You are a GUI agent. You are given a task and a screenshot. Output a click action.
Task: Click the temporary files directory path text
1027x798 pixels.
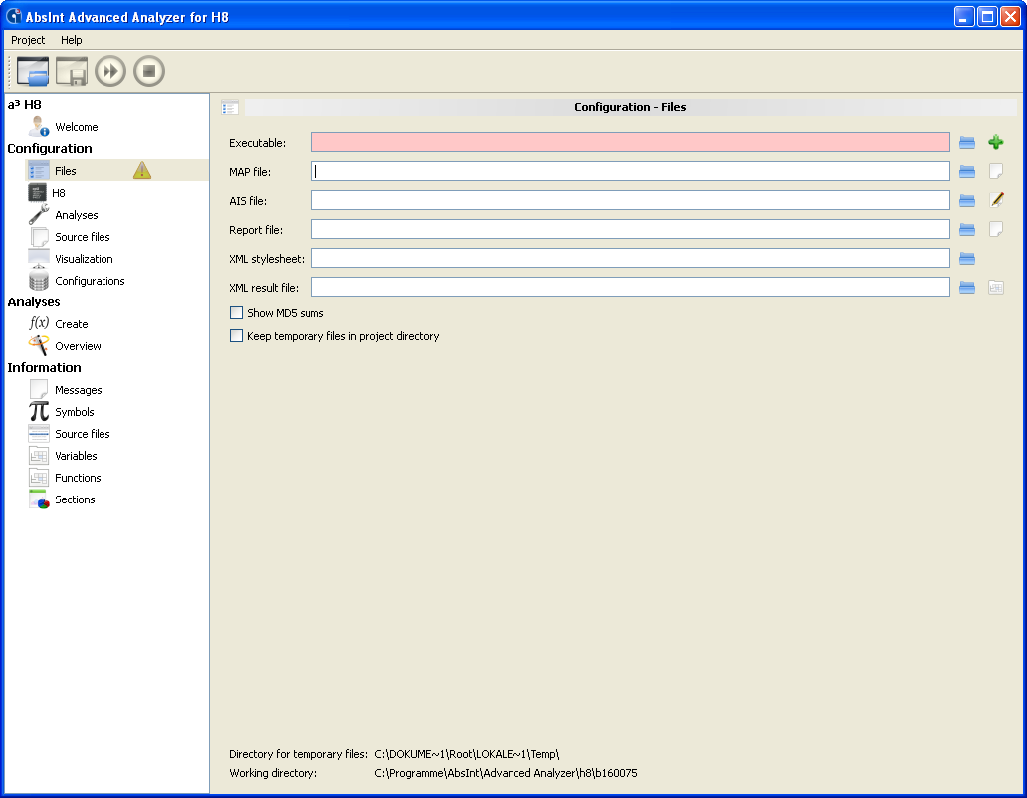point(467,754)
